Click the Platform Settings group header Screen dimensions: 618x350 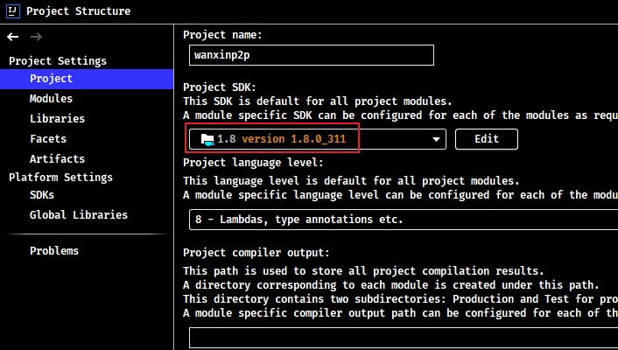[x=60, y=178]
